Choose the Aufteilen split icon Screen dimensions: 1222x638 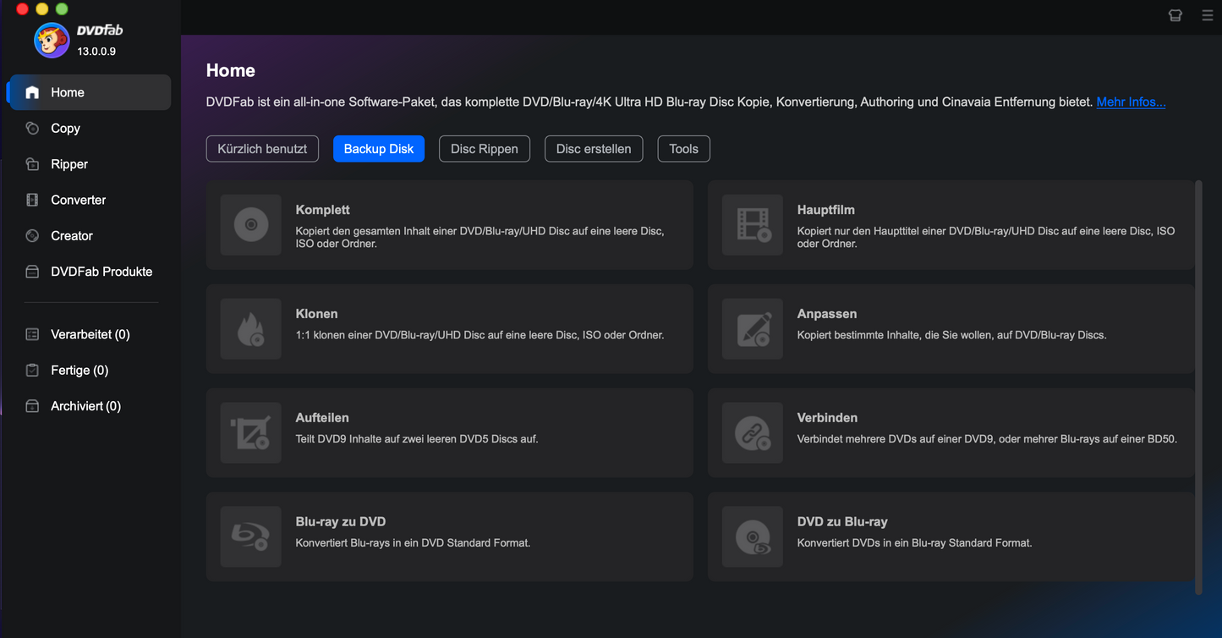[250, 433]
